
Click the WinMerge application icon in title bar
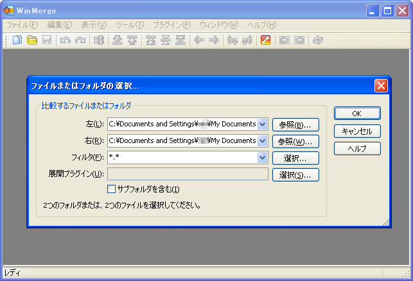point(8,10)
